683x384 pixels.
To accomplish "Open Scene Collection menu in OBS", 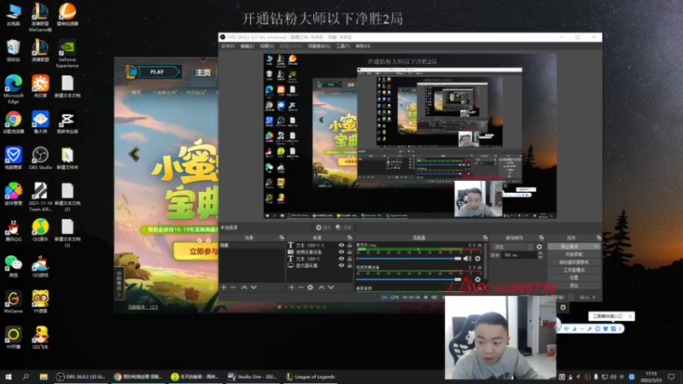I will click(318, 46).
